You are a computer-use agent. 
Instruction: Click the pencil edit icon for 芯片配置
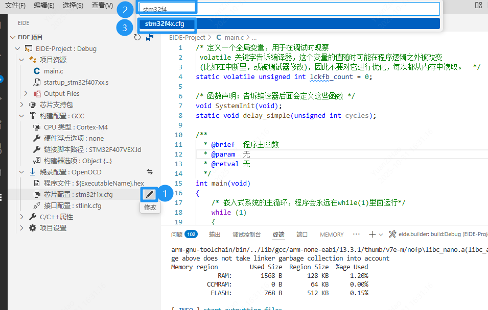149,194
